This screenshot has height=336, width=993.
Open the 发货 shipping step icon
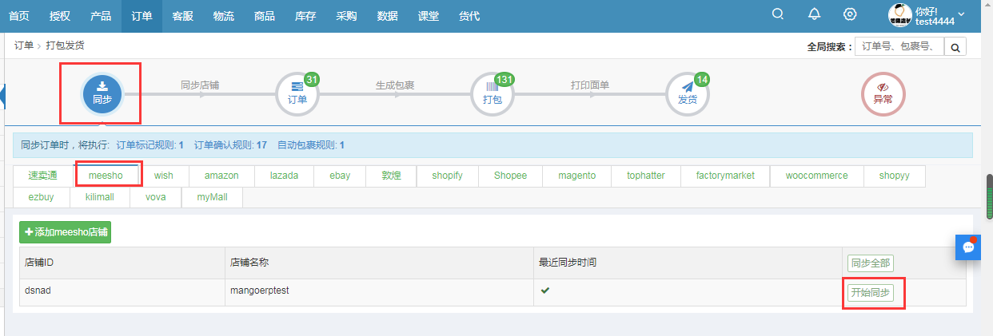coord(688,94)
